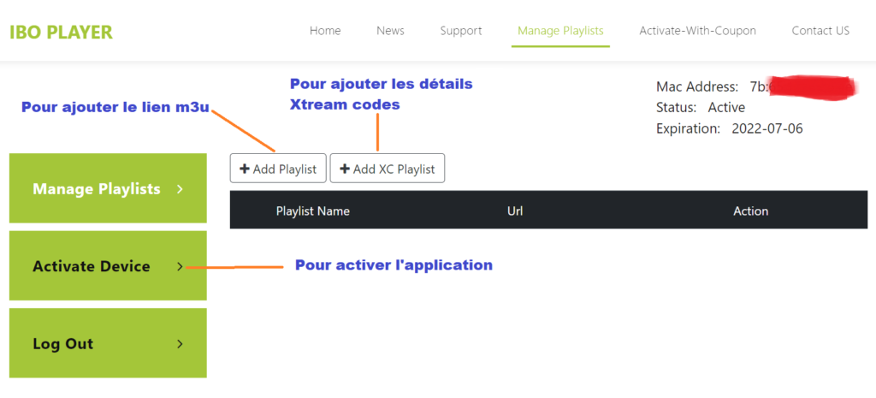Open the Manage Playlists sidebar panel
The height and width of the screenshot is (398, 876).
coord(97,189)
